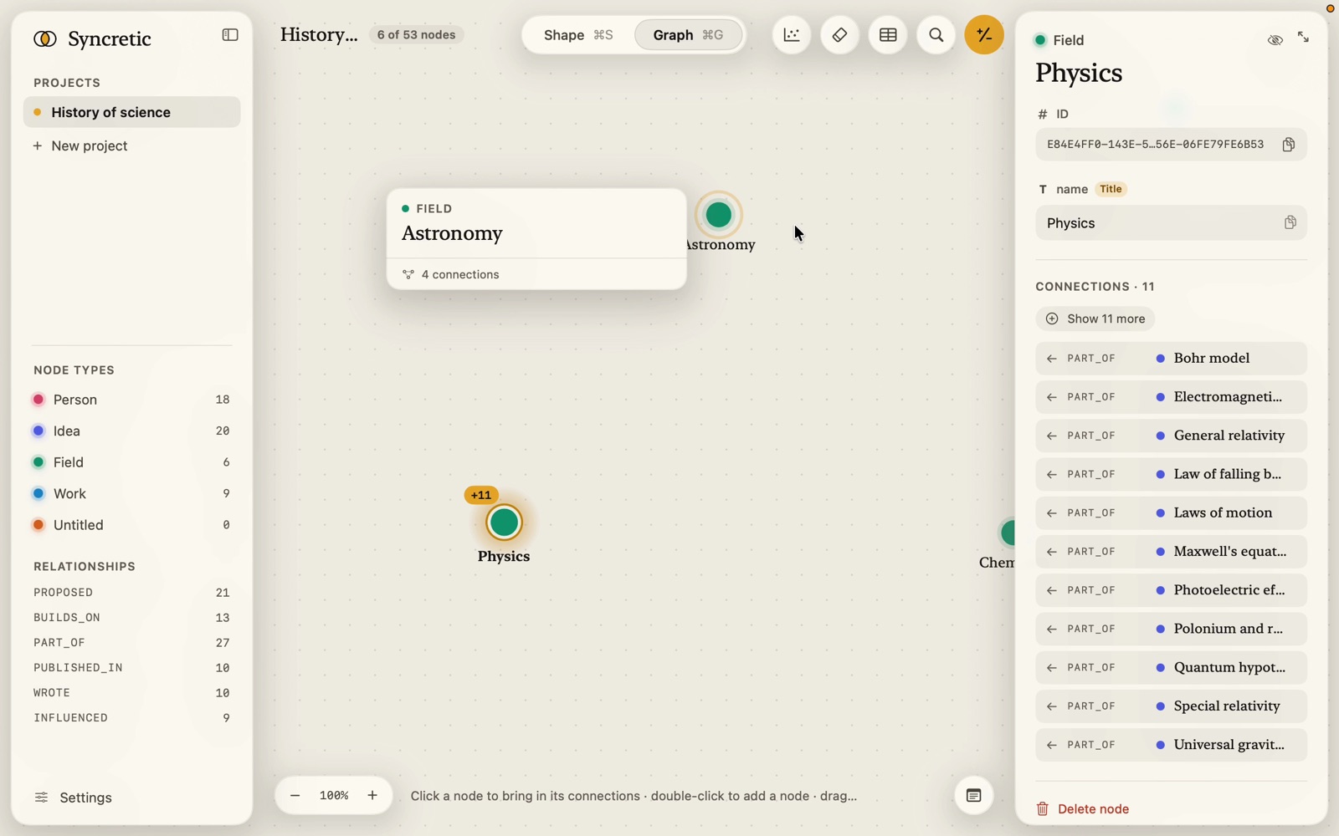
Task: Copy the node ID value
Action: (x=1289, y=145)
